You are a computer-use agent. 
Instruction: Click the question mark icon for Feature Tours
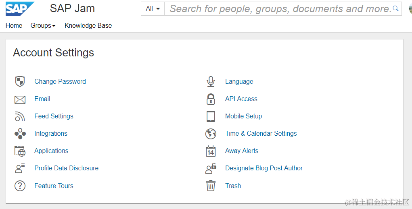click(x=20, y=186)
